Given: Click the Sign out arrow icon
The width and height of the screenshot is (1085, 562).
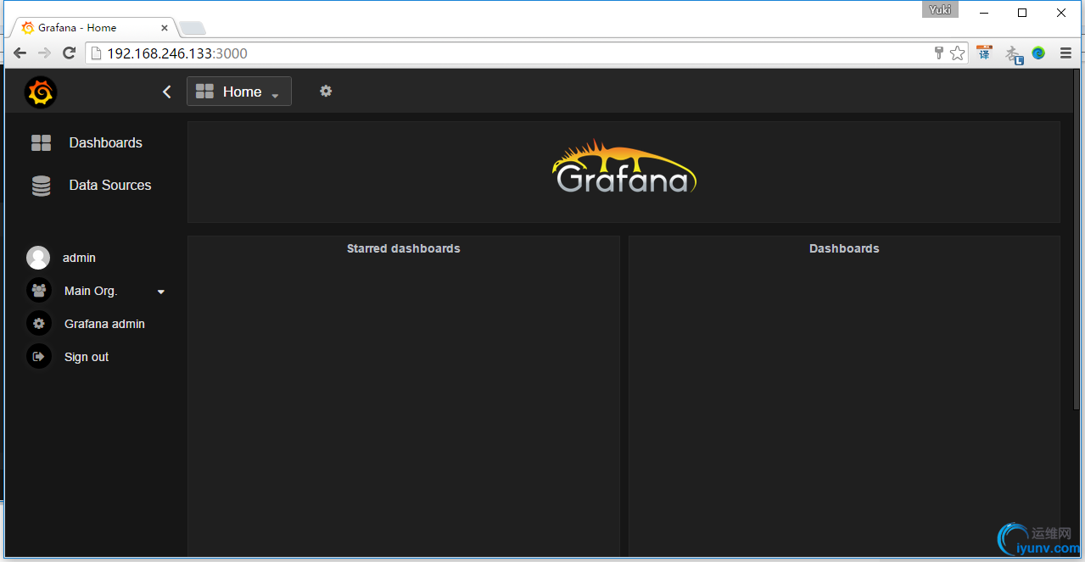Looking at the screenshot, I should 39,357.
